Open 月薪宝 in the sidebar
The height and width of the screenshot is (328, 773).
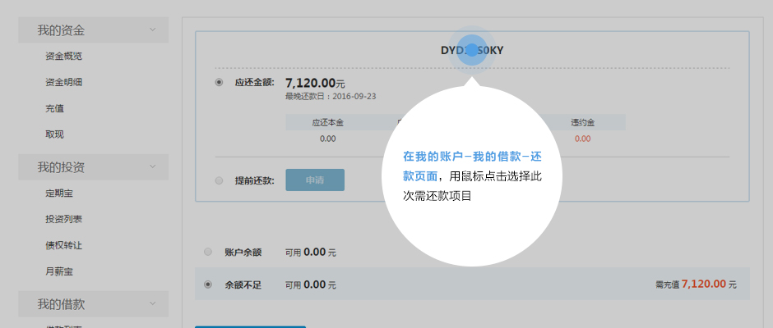tap(59, 271)
